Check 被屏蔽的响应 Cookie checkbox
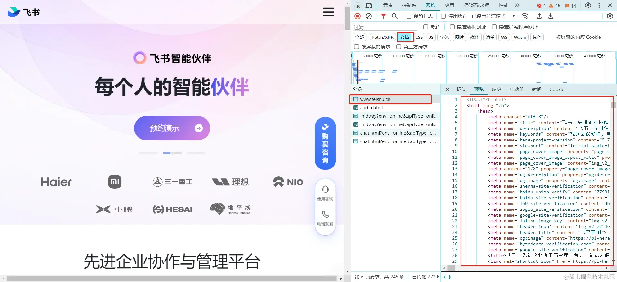 551,37
